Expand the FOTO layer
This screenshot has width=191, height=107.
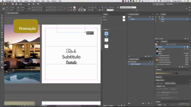[161, 21]
